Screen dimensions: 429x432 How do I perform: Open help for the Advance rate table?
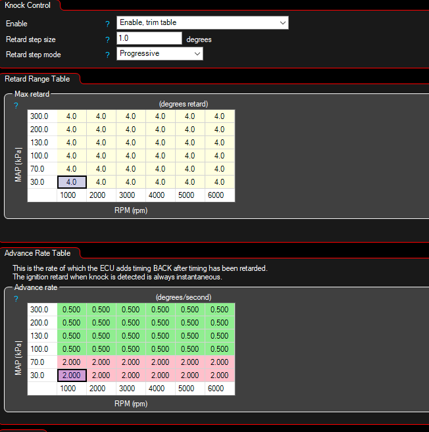coord(16,299)
